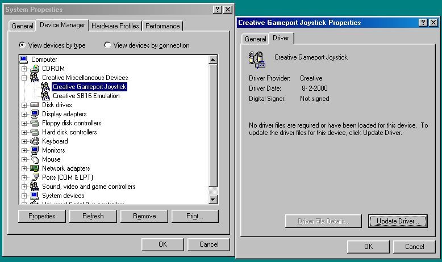Select the Network adapters label

click(x=66, y=168)
